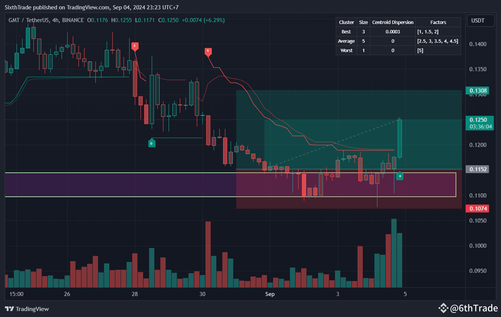The image size is (501, 317).
Task: Select the red marker labeled 3 on the chart
Action: 134,46
